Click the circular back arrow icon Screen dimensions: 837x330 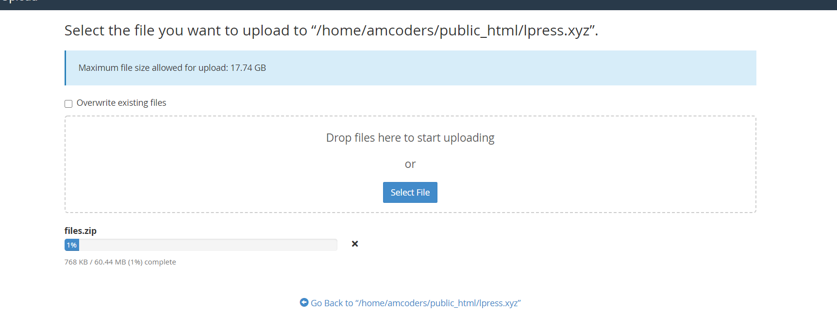304,302
